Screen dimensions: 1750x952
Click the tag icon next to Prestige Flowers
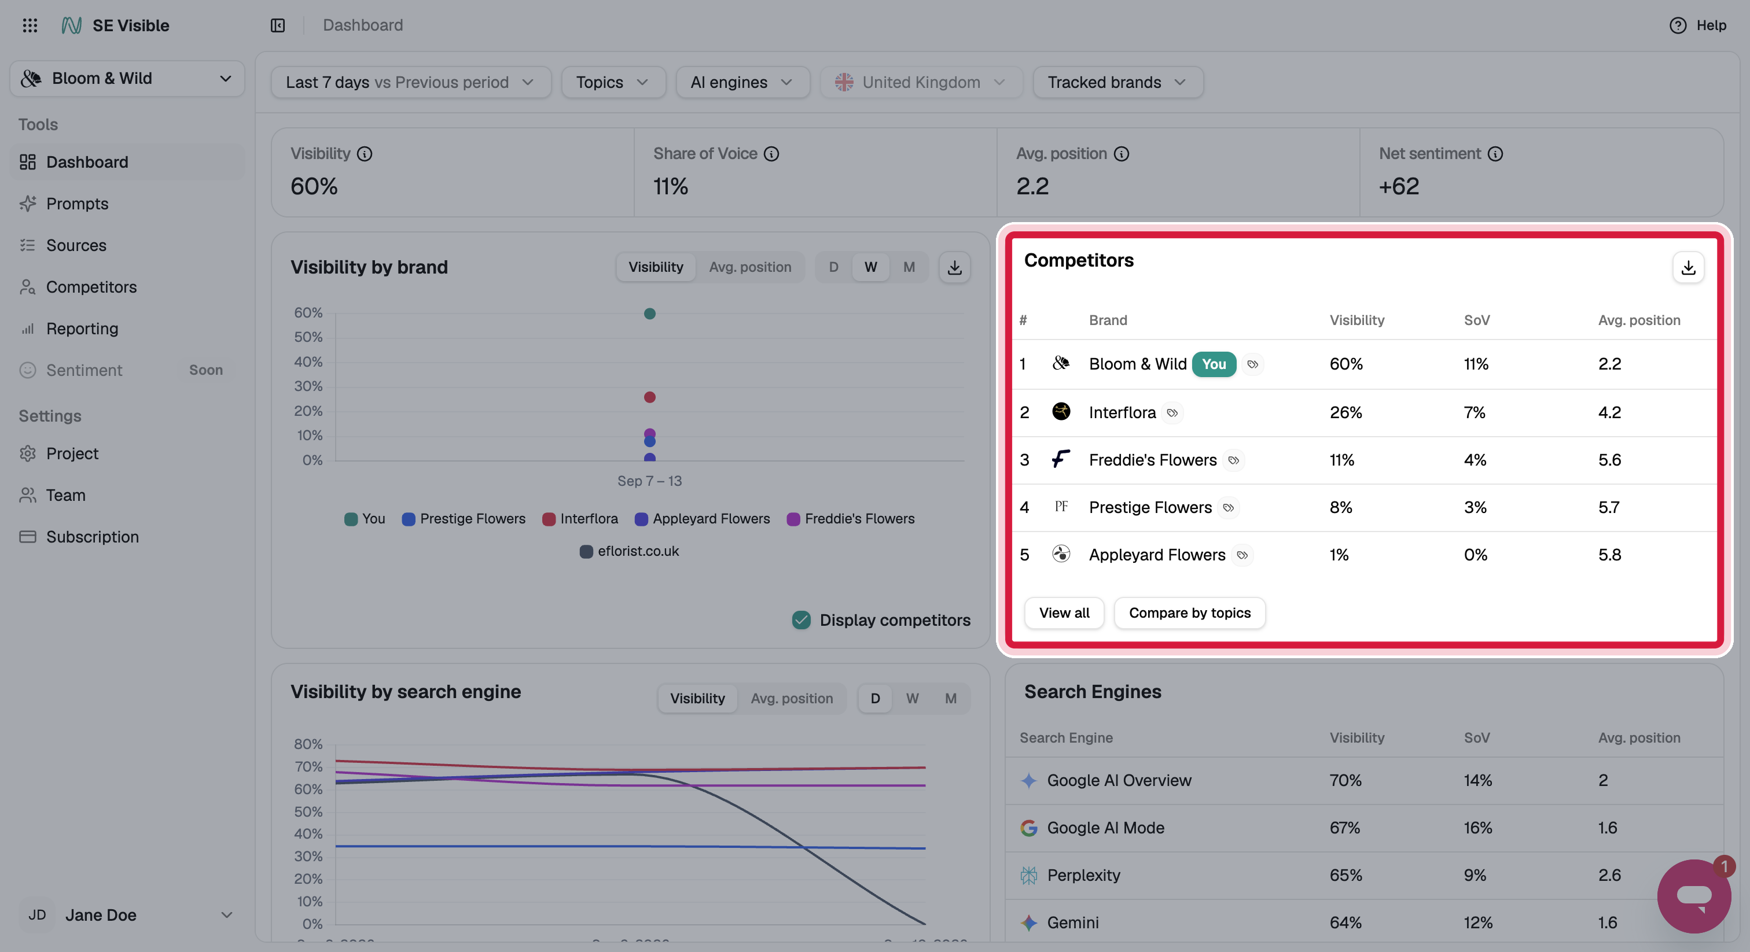click(1228, 508)
